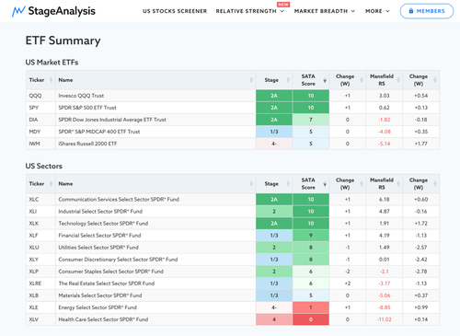Click the MDY ticker cell

coord(40,132)
